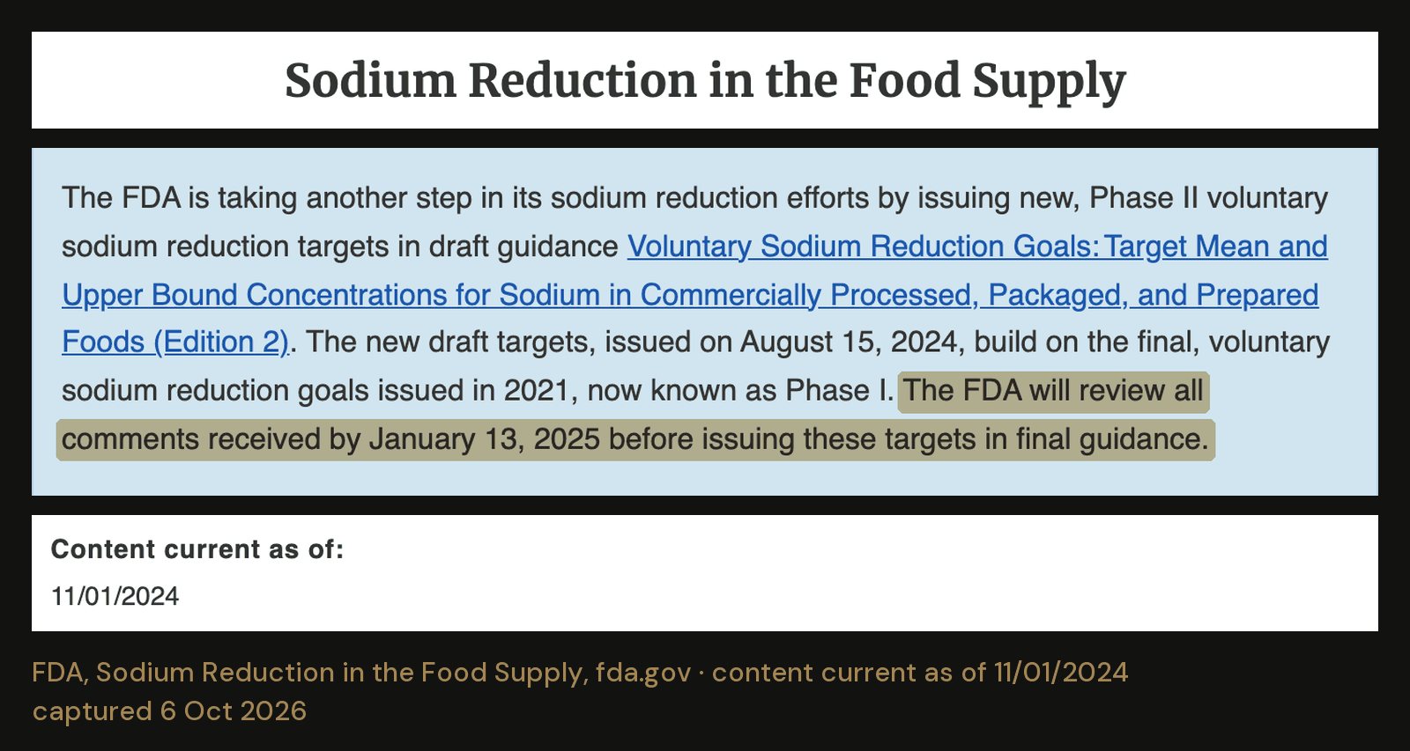Click the 'August 15, 2024' date text
The image size is (1410, 751).
pyautogui.click(x=849, y=342)
